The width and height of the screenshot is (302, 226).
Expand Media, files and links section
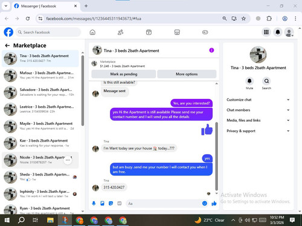[259, 120]
